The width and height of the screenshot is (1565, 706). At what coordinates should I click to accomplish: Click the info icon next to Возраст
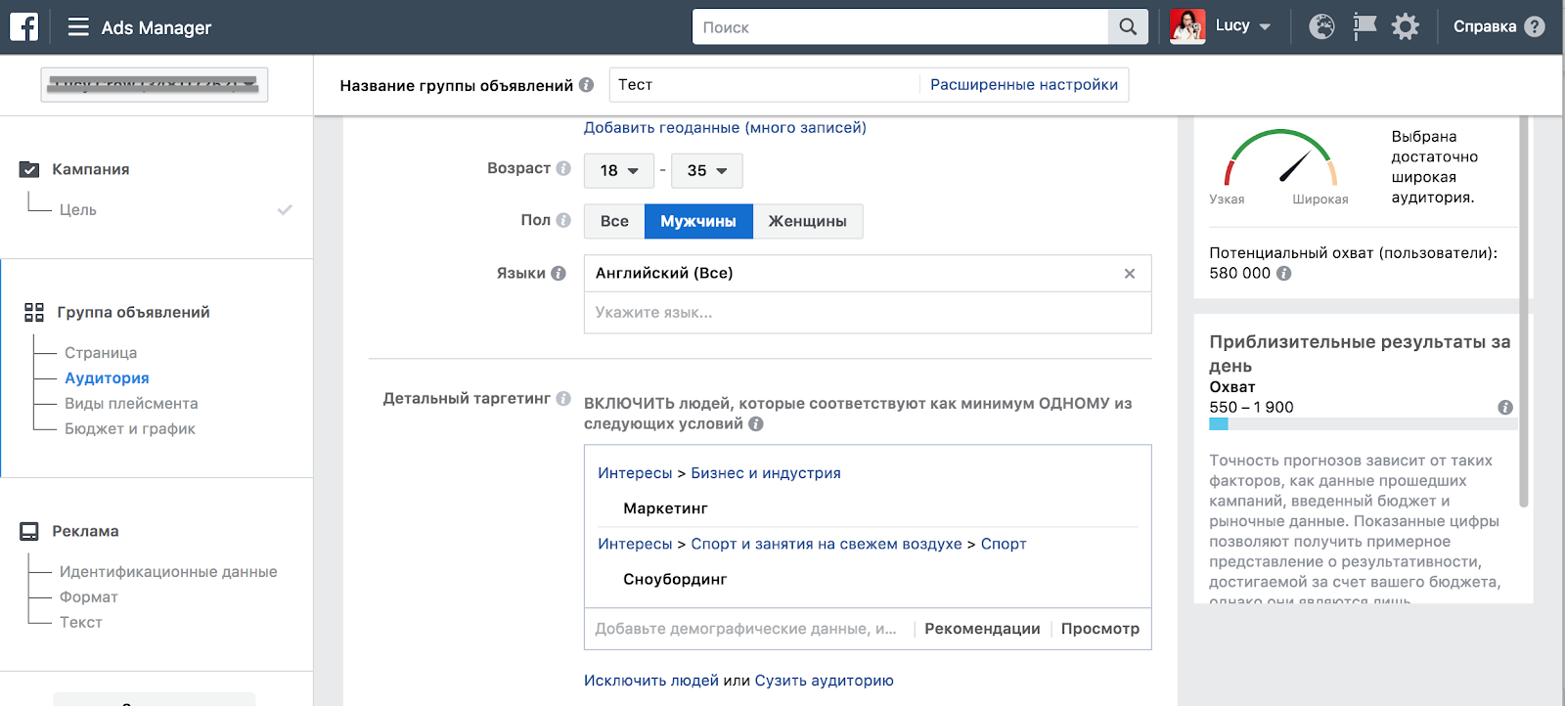tap(563, 168)
